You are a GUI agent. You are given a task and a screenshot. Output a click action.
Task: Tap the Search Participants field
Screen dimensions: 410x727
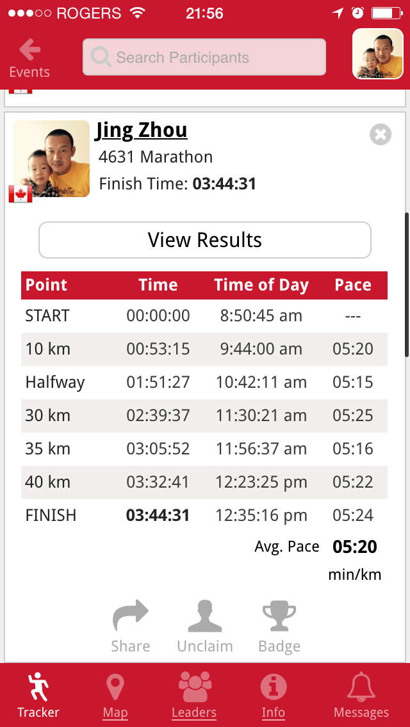[204, 57]
